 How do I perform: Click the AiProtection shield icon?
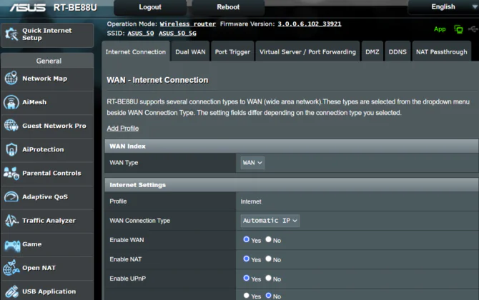pyautogui.click(x=11, y=149)
